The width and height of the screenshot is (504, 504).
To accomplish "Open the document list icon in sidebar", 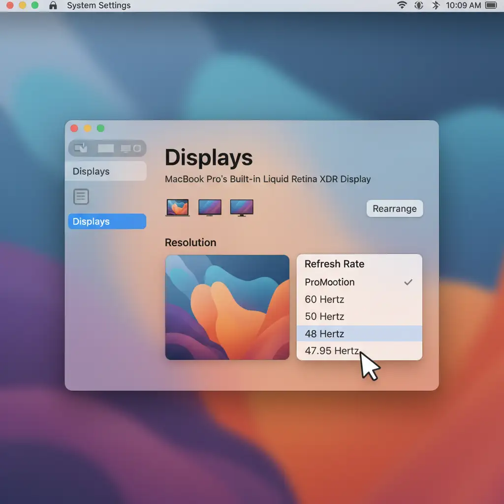I will (x=81, y=197).
